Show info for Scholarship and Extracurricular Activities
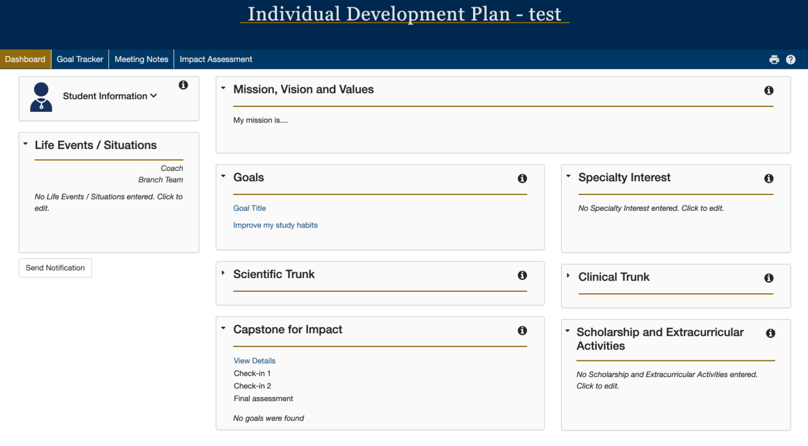Image resolution: width=808 pixels, height=446 pixels. coord(771,333)
